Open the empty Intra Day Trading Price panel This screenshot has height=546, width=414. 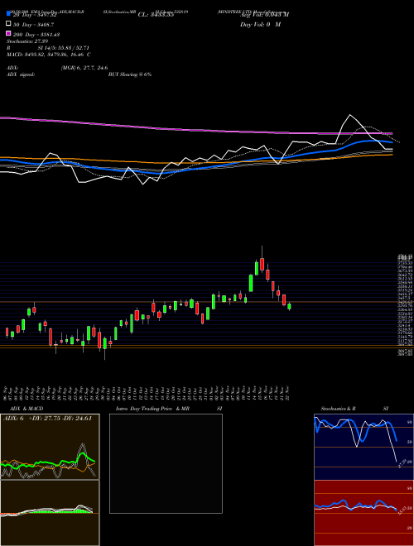(x=166, y=463)
